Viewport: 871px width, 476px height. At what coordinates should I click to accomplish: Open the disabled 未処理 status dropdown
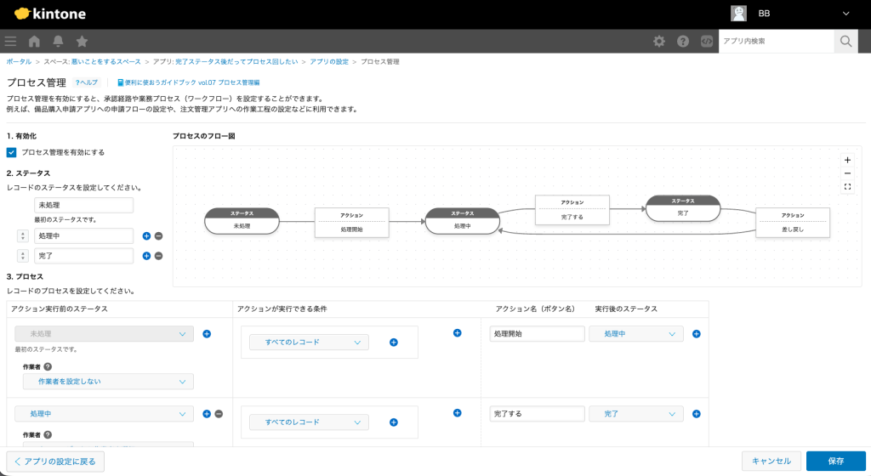coord(105,334)
